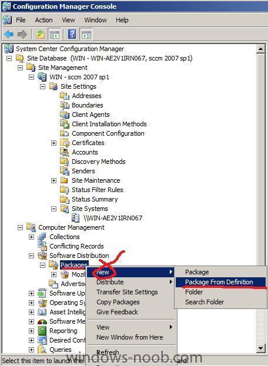
Task: Select Copy Packages in context menu
Action: coord(130,302)
